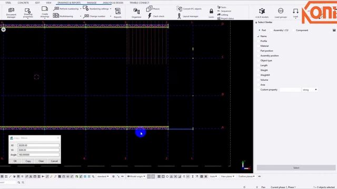Switch to the MANAGE ribbon tab
This screenshot has width=337, height=189.
pos(92,3)
